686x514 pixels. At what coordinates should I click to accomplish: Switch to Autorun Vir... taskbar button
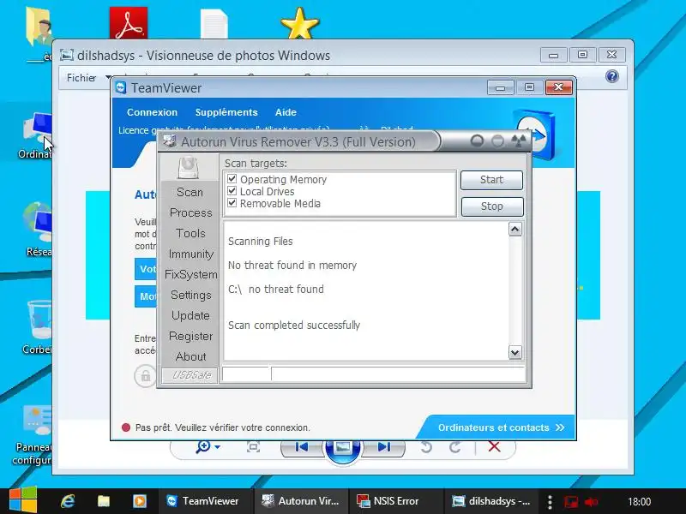click(301, 501)
